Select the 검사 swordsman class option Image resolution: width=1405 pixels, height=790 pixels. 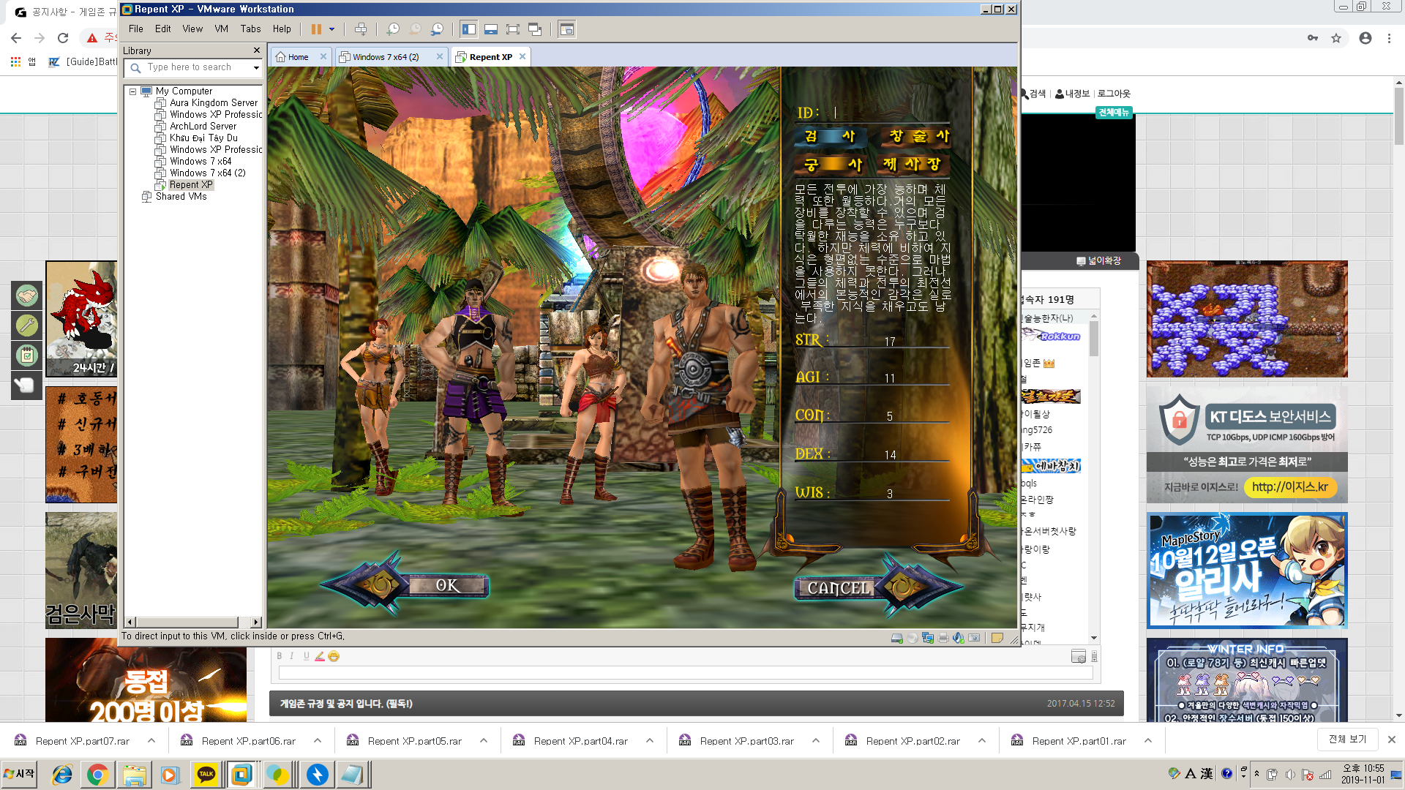pos(830,136)
